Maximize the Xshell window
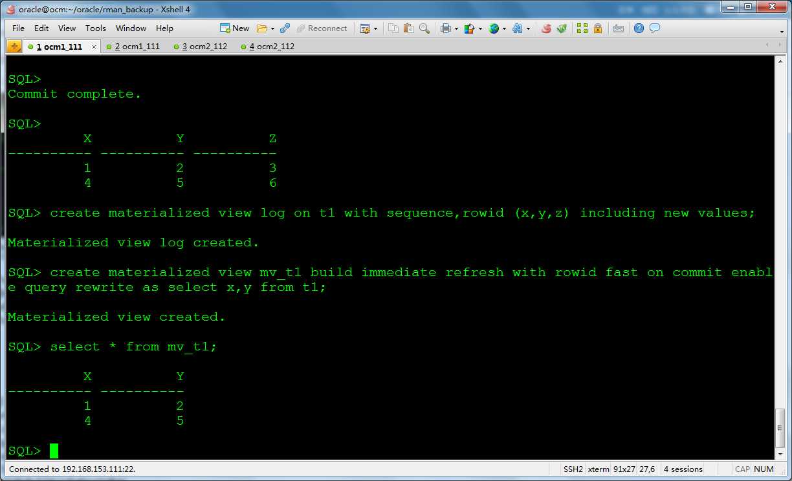792x481 pixels. 748,6
